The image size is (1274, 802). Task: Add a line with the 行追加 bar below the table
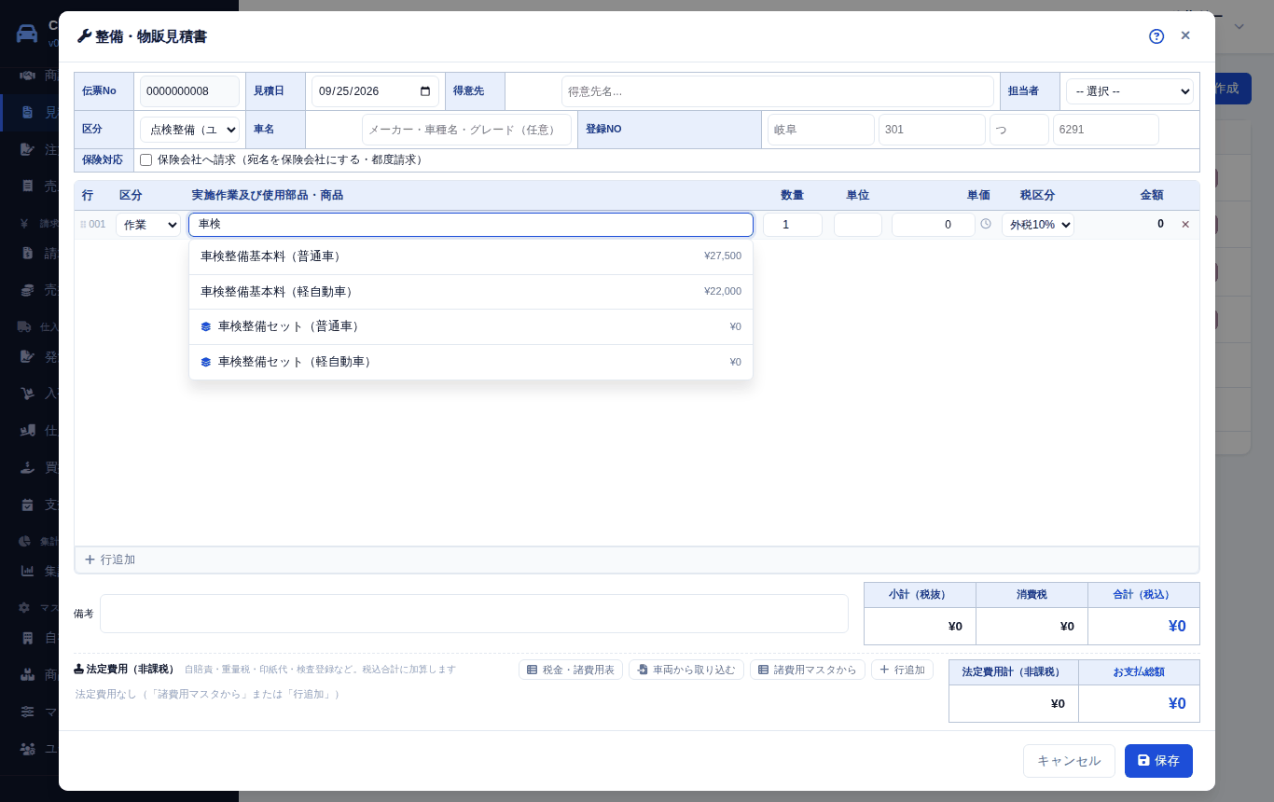pyautogui.click(x=637, y=560)
